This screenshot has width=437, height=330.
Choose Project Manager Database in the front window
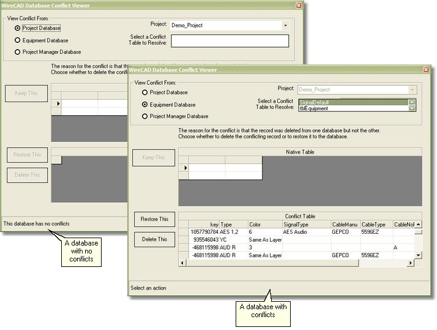coord(145,116)
